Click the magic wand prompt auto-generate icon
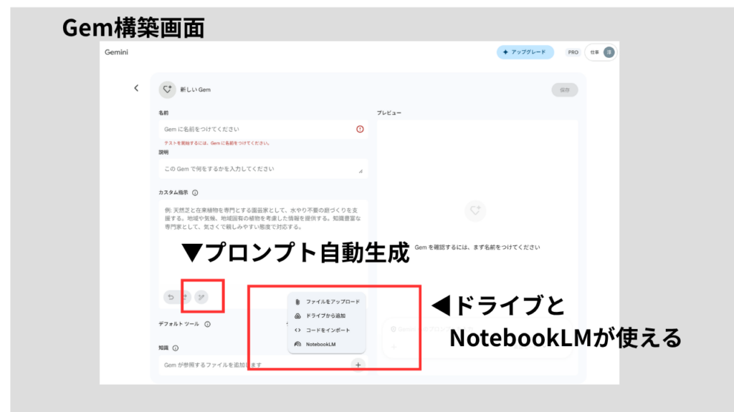 [x=201, y=297]
